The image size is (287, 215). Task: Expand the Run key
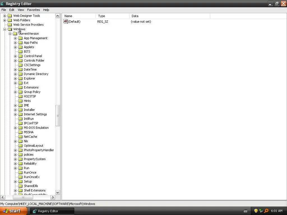(x=15, y=168)
